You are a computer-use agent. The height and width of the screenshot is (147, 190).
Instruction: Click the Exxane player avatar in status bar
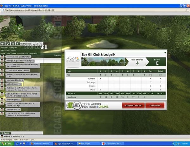[2, 137]
